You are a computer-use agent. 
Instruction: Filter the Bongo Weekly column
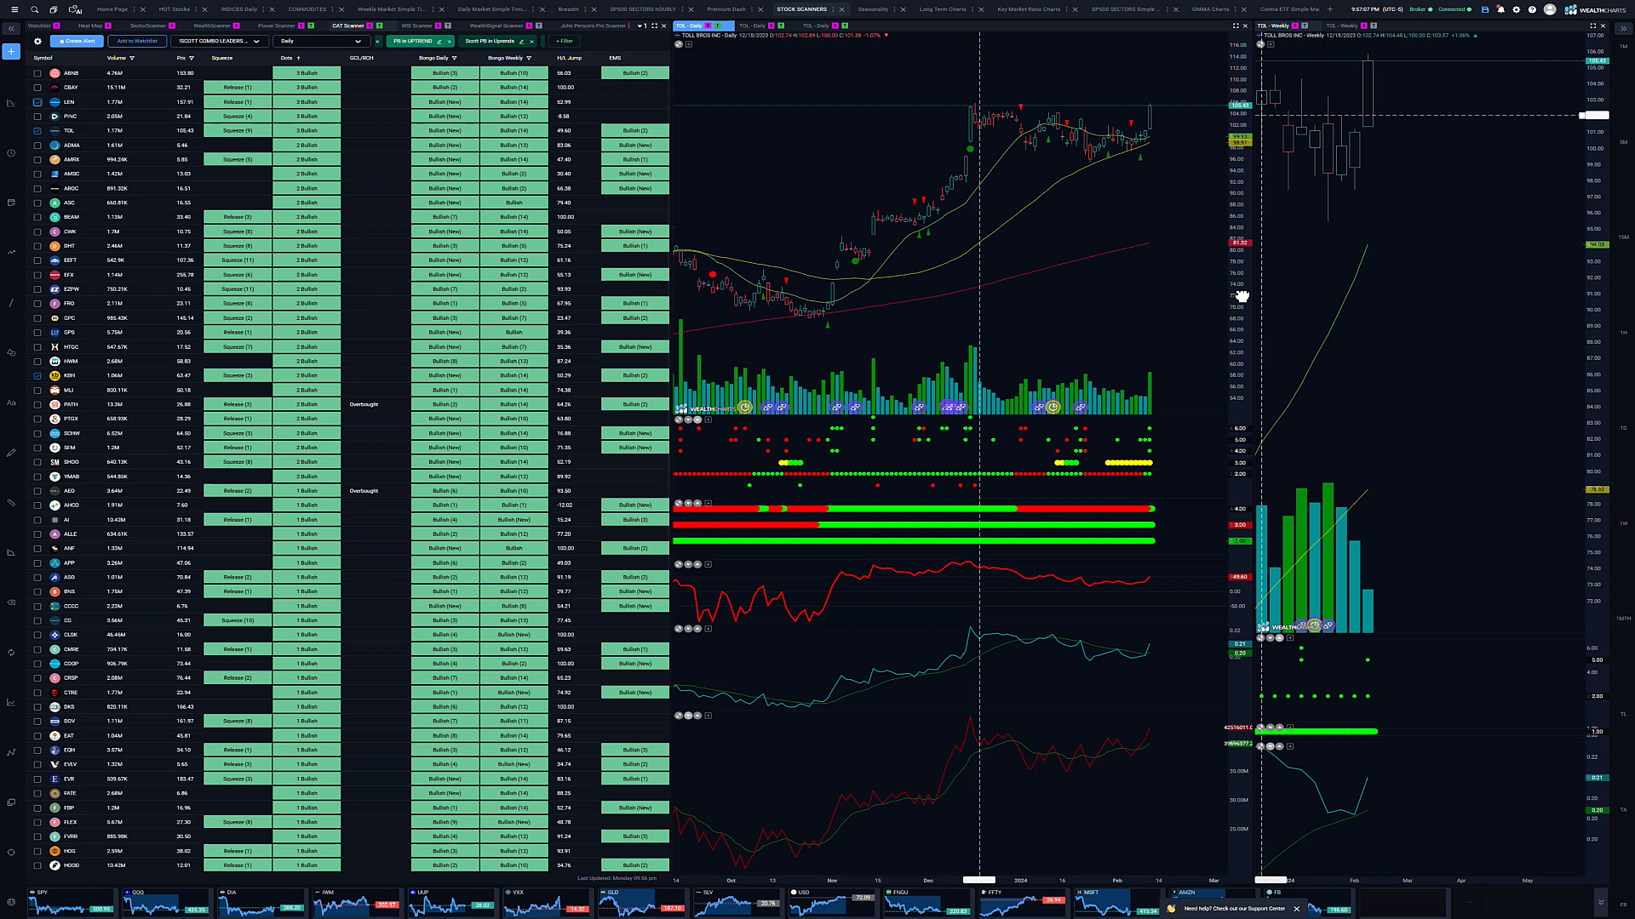[x=529, y=58]
